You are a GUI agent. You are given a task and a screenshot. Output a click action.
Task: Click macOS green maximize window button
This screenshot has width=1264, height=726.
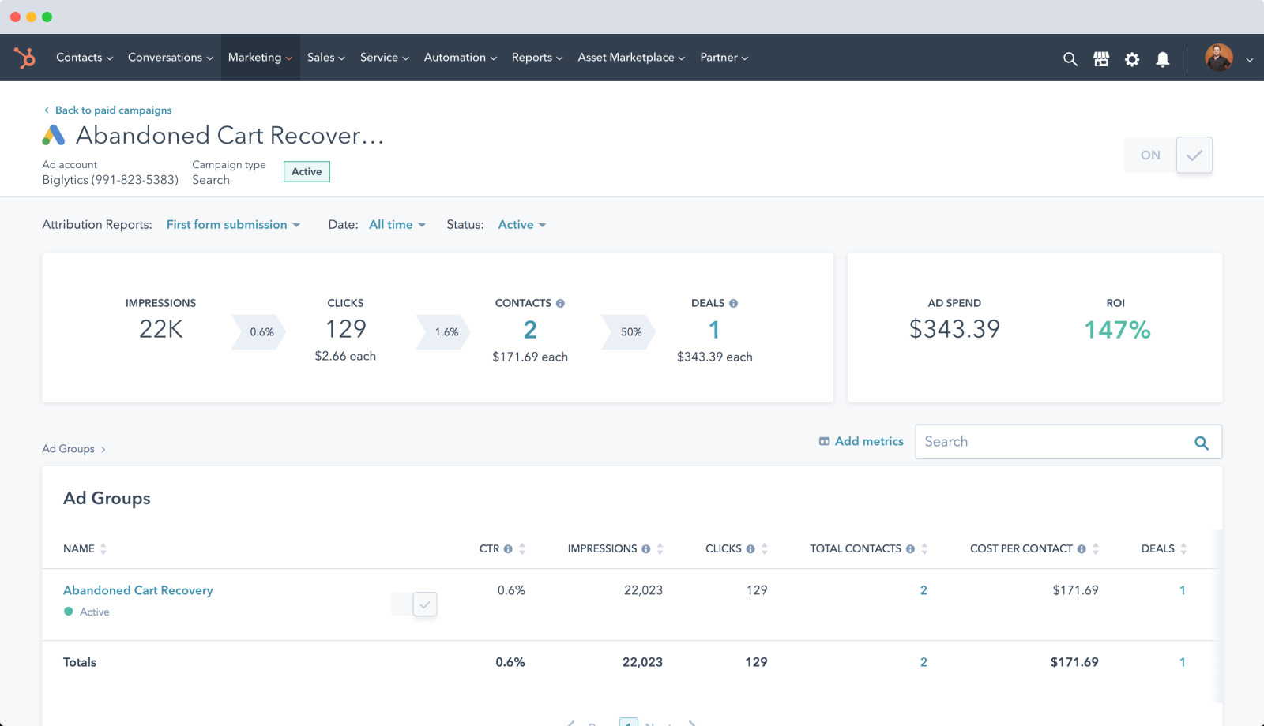point(47,17)
